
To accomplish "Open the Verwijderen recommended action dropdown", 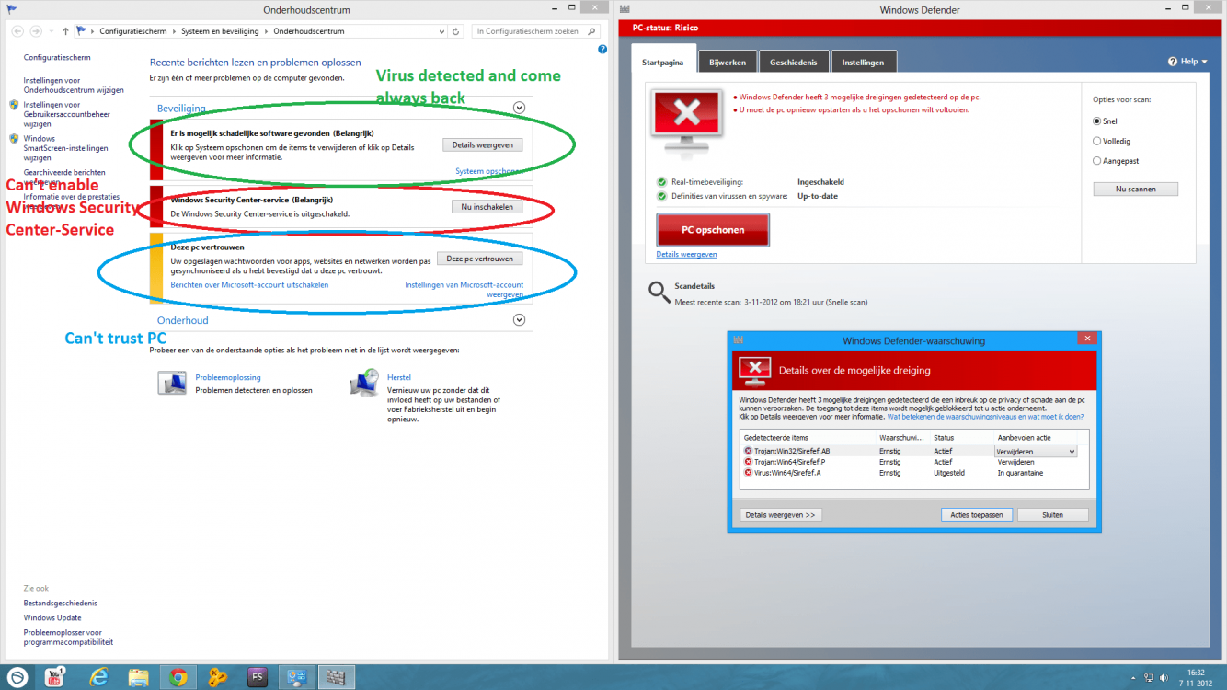I will [1072, 452].
